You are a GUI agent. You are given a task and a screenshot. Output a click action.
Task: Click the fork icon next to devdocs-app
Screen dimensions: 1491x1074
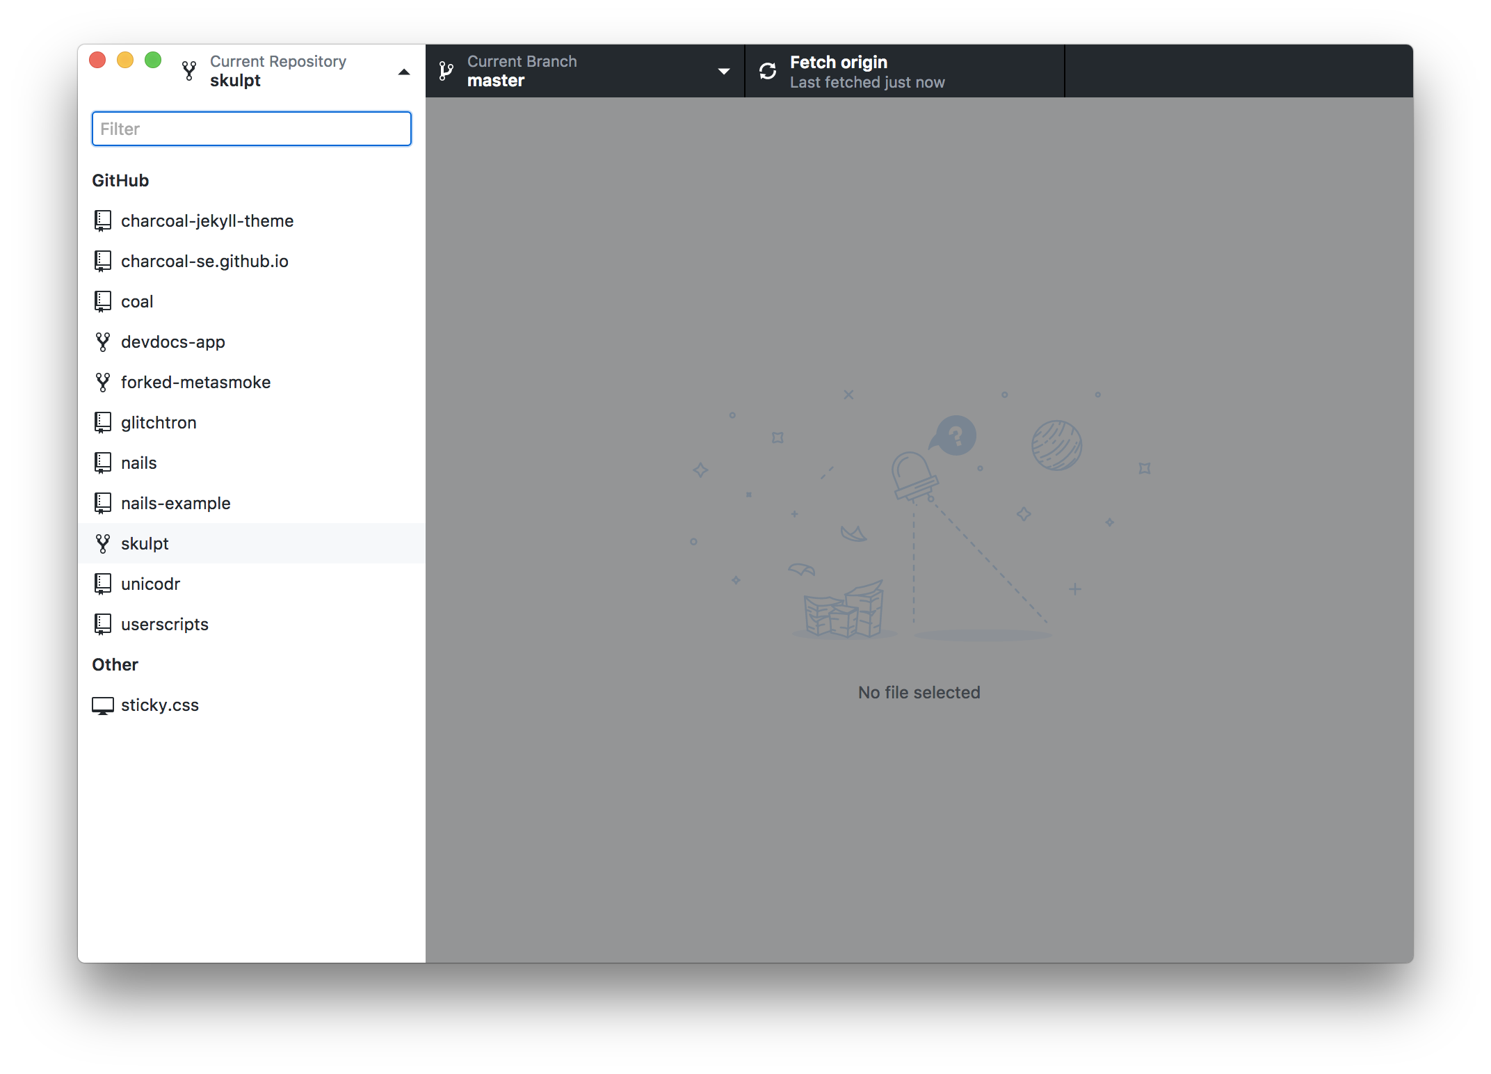[x=103, y=342]
